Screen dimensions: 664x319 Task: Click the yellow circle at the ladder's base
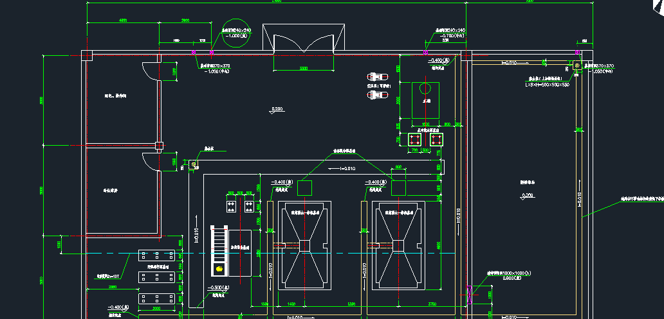220,268
